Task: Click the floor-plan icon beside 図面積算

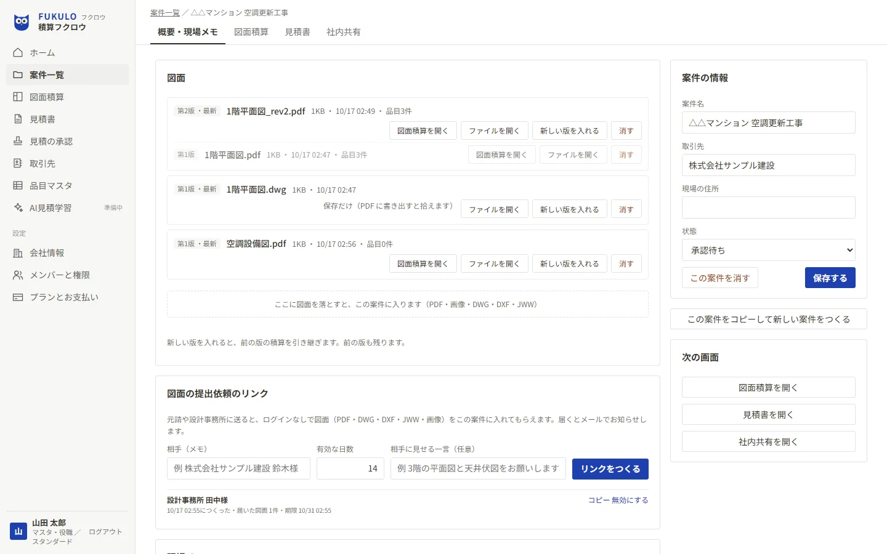Action: click(x=18, y=97)
